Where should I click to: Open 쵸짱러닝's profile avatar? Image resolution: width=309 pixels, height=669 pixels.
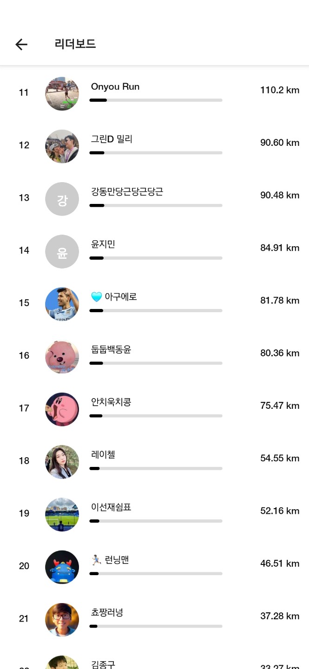coord(62,619)
